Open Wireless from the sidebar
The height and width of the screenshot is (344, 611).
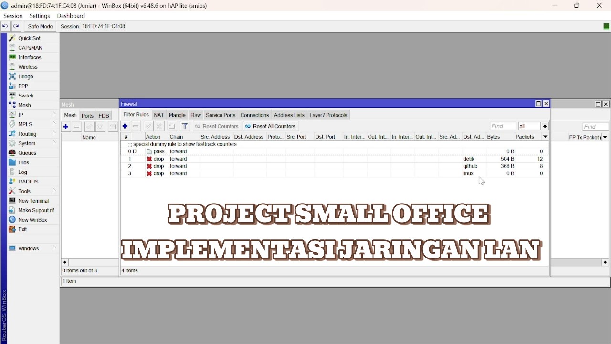28,67
